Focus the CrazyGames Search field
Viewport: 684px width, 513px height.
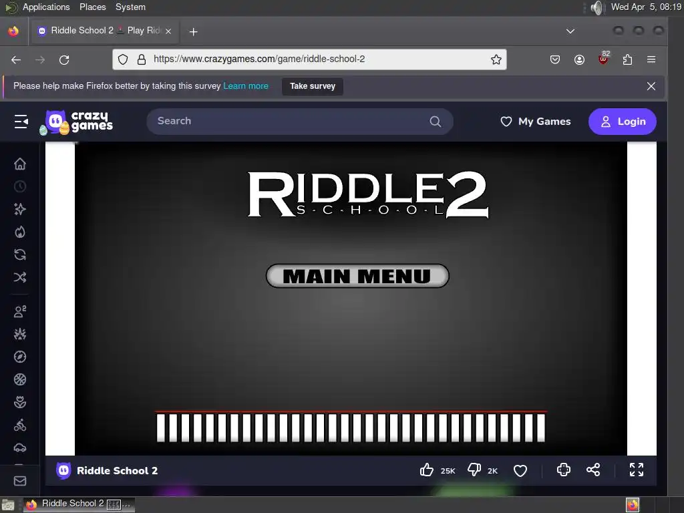(300, 122)
